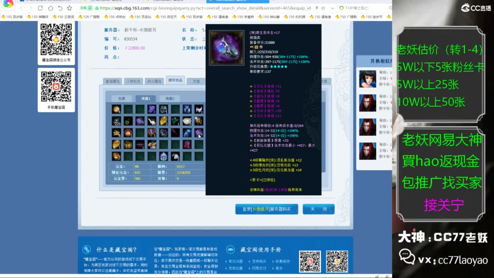Image resolution: width=494 pixels, height=278 pixels.
Task: Switch to the 携带物品 tab
Action: click(x=175, y=80)
